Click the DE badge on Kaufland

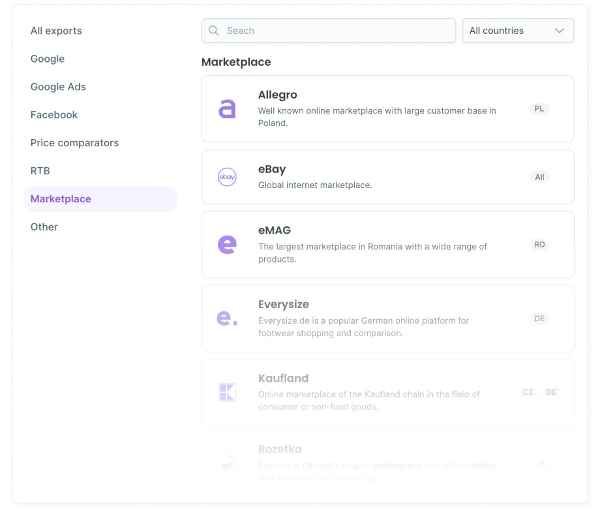[551, 392]
